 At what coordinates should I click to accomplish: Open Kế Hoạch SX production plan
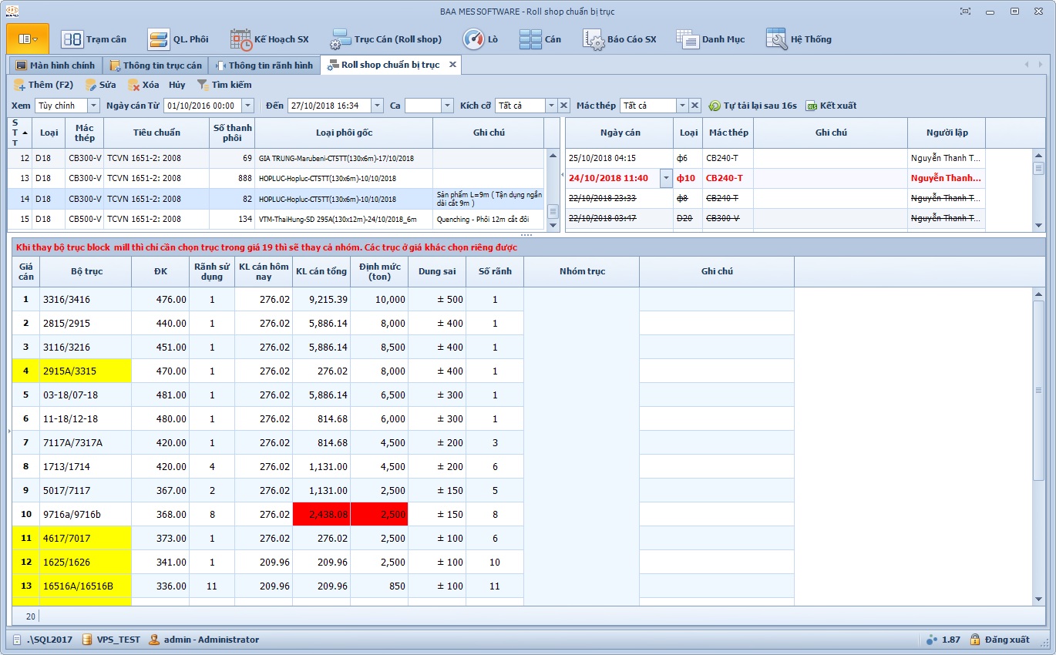point(269,39)
